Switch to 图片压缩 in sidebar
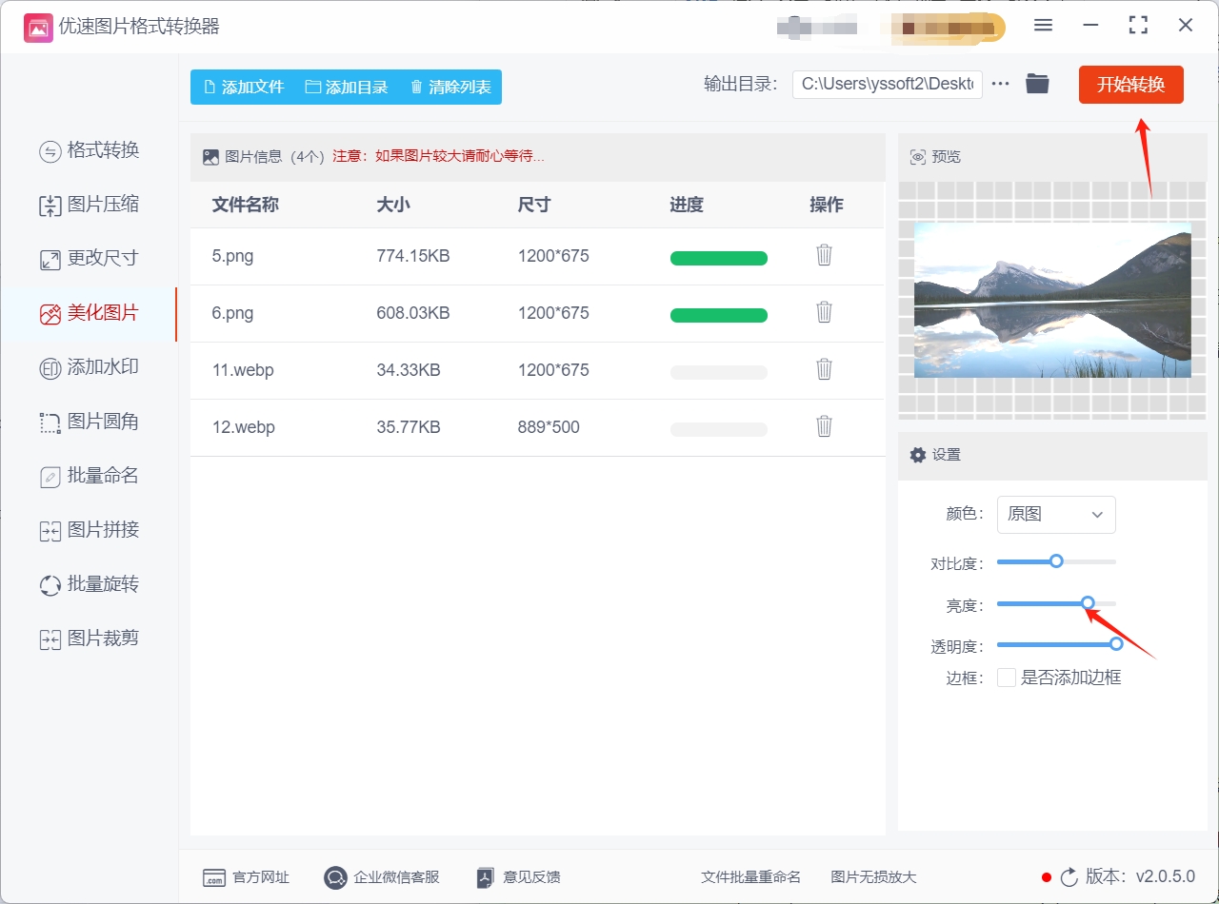1219x904 pixels. tap(90, 205)
